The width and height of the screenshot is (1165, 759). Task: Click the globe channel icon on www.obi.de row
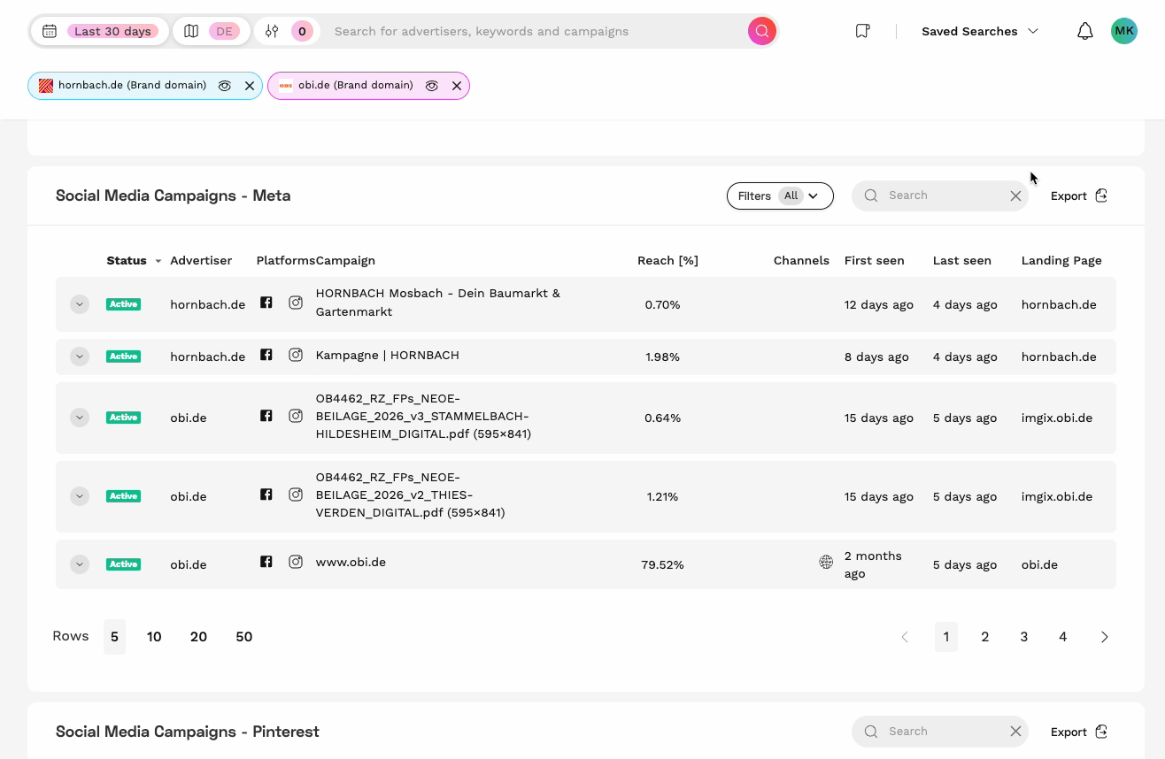coord(826,562)
